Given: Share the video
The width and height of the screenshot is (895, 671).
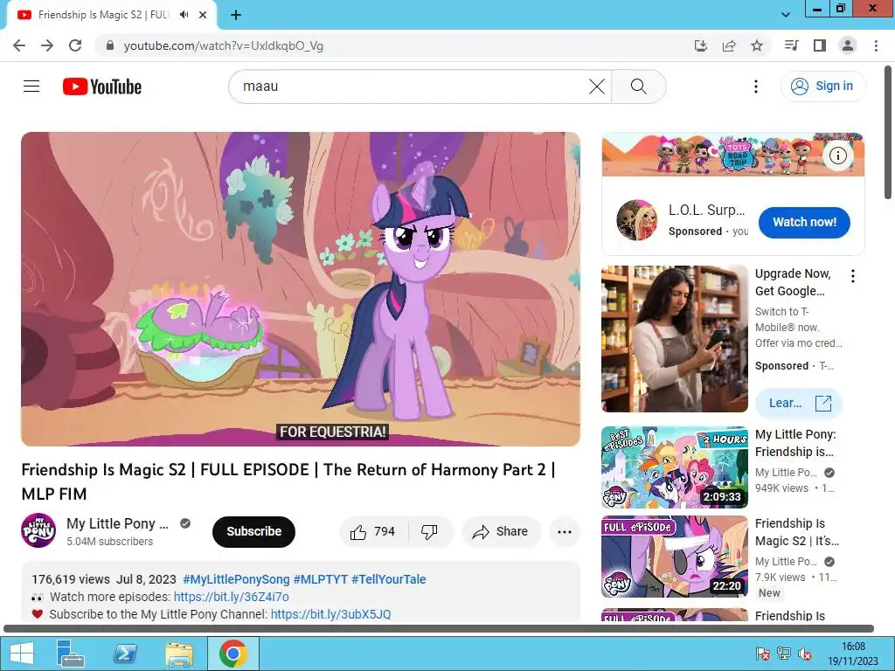Looking at the screenshot, I should pyautogui.click(x=501, y=532).
